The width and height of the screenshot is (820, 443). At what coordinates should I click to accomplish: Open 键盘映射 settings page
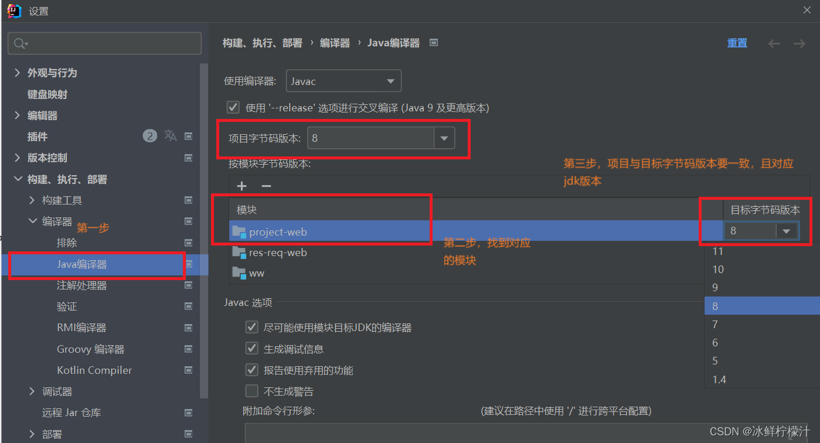click(47, 94)
